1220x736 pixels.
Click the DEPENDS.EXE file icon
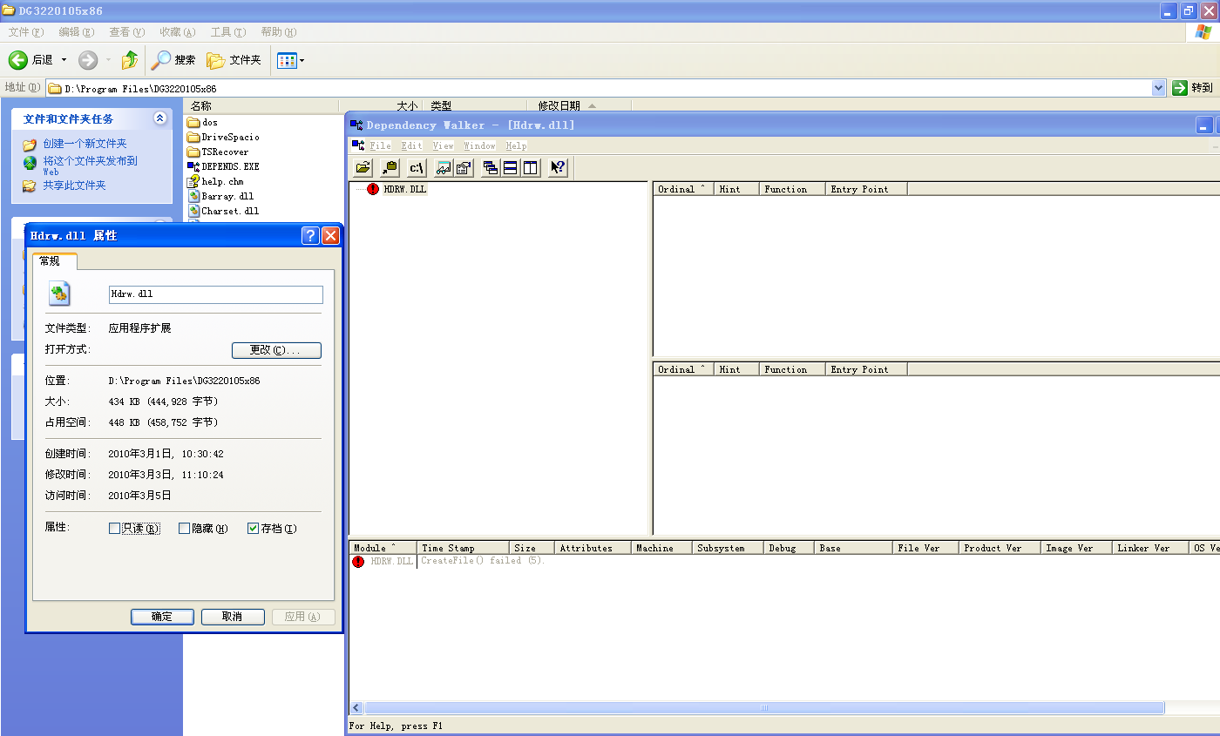tap(193, 166)
